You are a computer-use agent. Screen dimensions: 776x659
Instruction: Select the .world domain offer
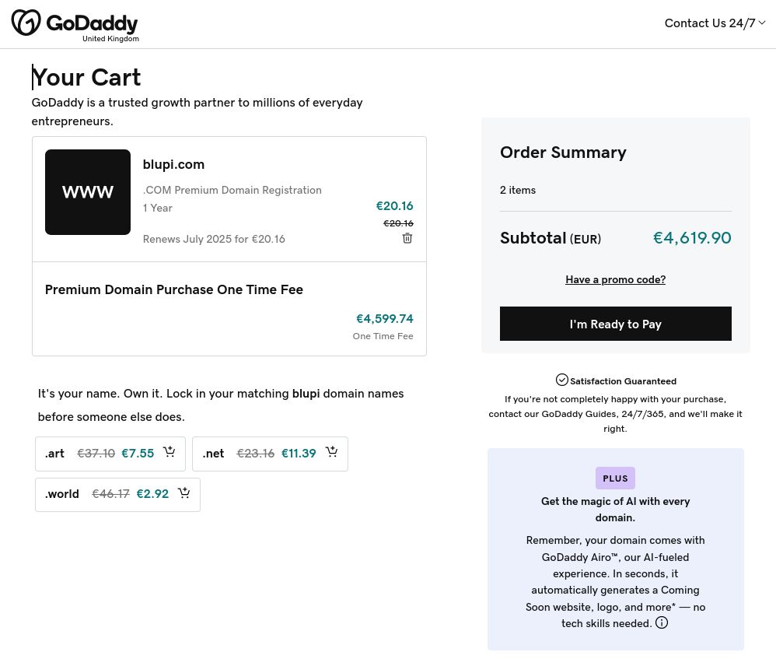(117, 494)
